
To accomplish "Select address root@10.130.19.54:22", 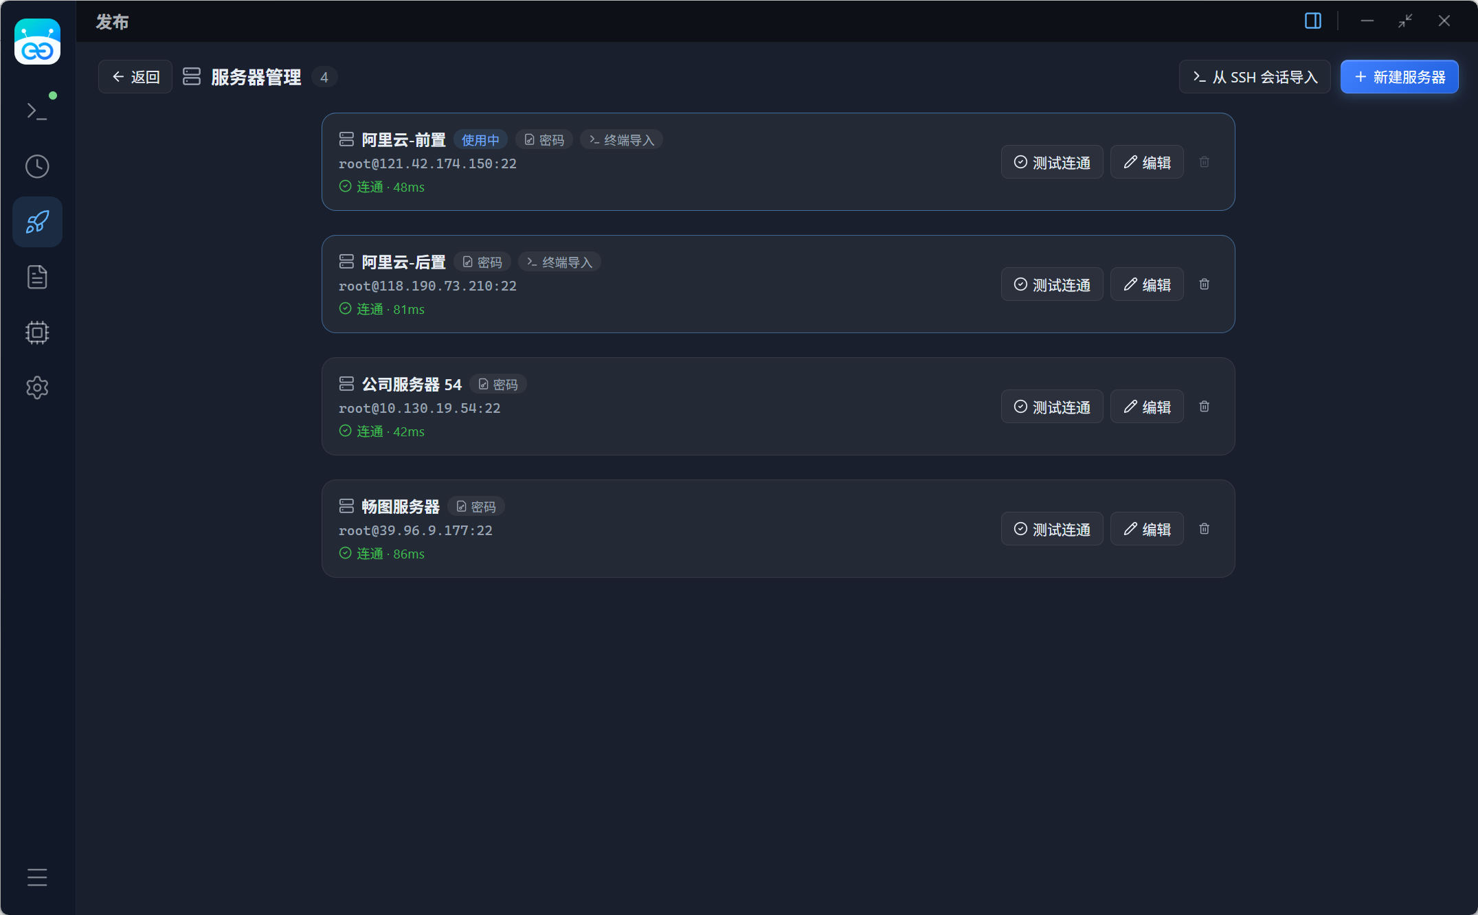I will click(x=419, y=408).
